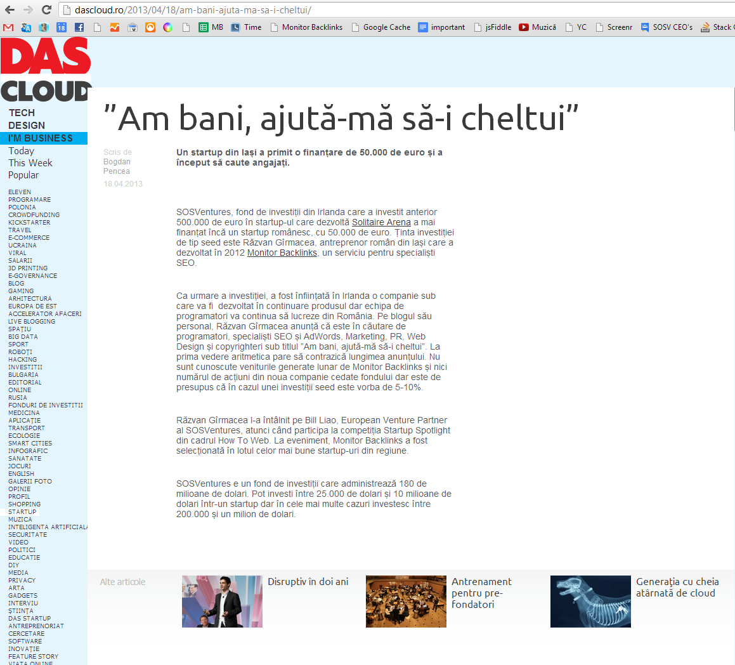The image size is (735, 665).
Task: Select the ACCELERATOR AFACERI tag
Action: point(45,313)
